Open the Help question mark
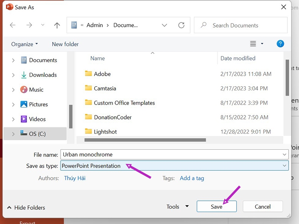Screen dimensions: 299x224 [x=280, y=44]
